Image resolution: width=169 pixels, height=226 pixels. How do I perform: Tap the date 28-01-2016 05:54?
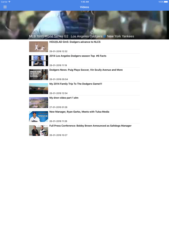(58, 79)
